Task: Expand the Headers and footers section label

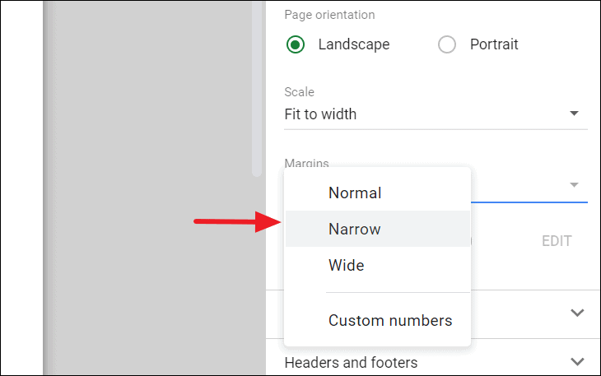Action: (351, 362)
